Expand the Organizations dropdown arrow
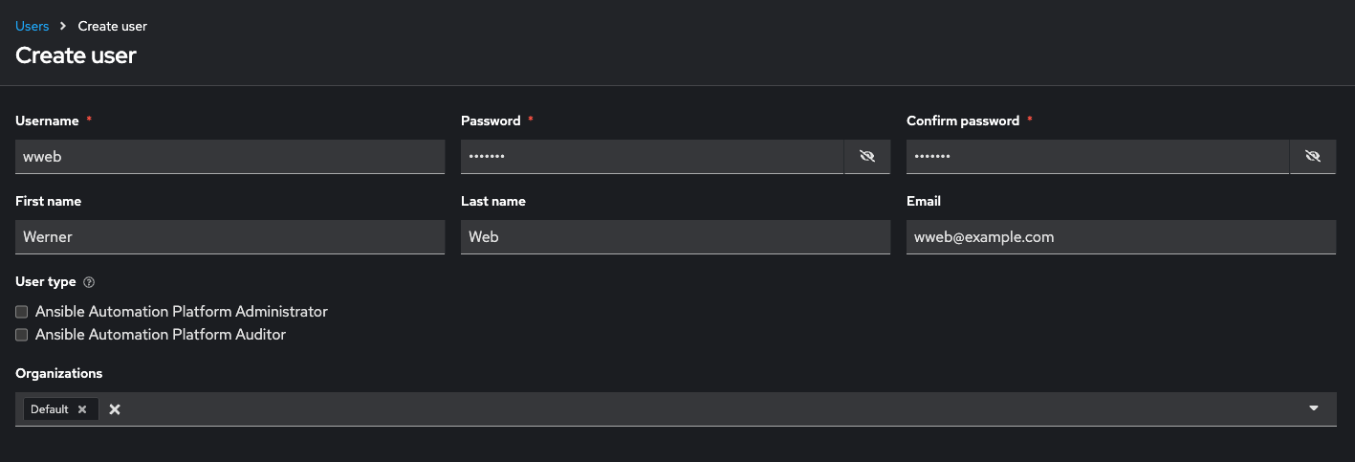This screenshot has height=462, width=1355. click(x=1314, y=408)
